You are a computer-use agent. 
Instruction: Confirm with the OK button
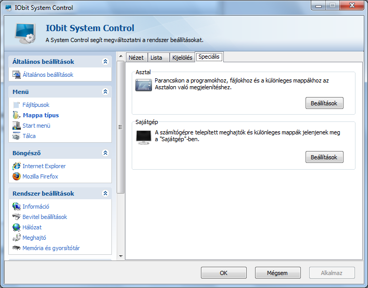click(x=224, y=273)
